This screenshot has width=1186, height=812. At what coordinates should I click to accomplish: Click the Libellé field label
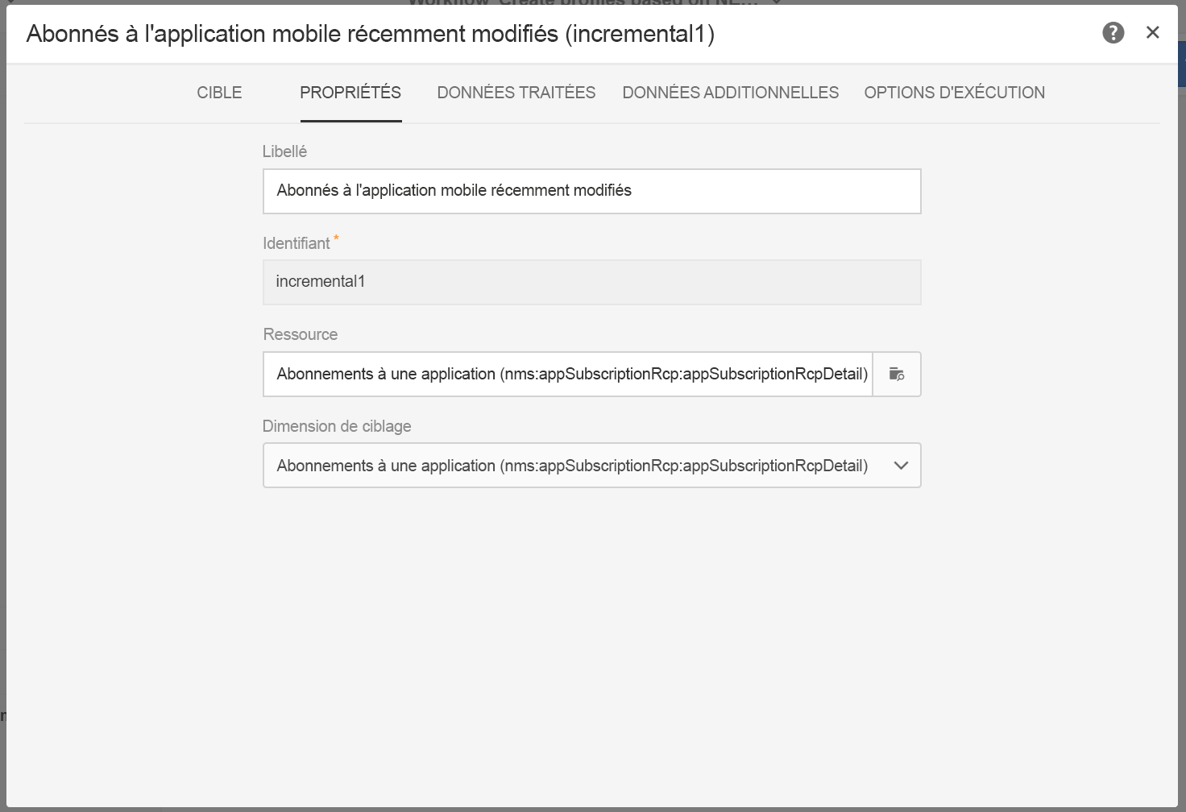(284, 151)
